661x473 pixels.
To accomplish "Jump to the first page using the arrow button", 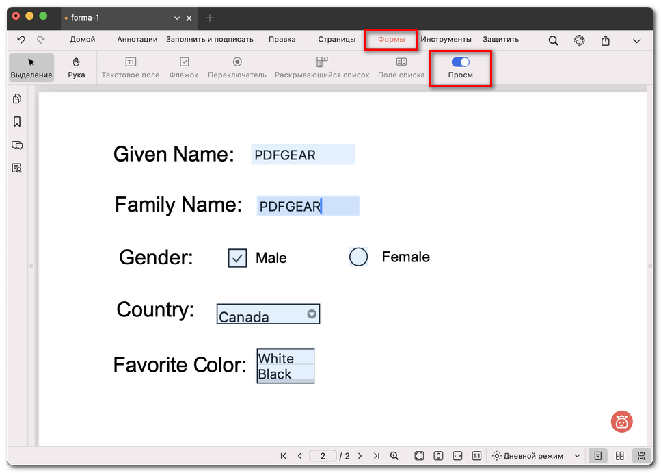I will (283, 456).
